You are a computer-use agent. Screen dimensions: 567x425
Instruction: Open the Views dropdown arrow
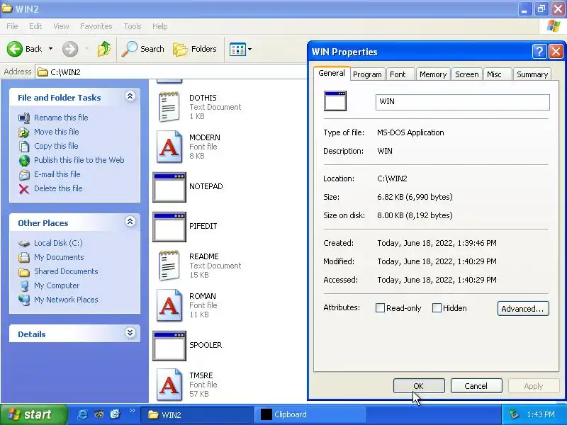click(249, 49)
